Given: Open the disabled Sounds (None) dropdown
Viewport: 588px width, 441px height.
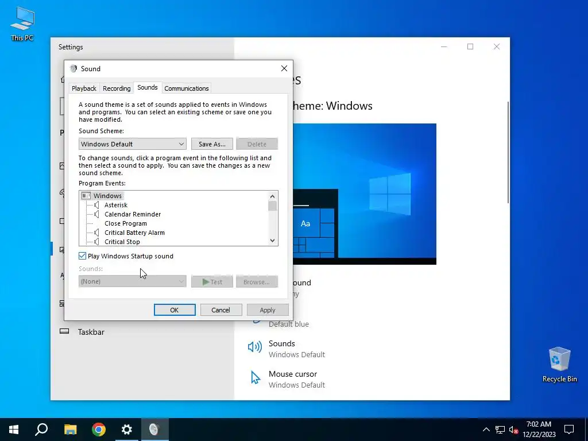Looking at the screenshot, I should (x=133, y=281).
